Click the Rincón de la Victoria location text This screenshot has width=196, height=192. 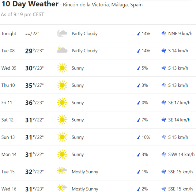(x=103, y=5)
